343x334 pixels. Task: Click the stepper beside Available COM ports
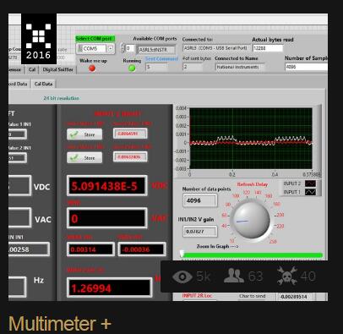pyautogui.click(x=122, y=48)
